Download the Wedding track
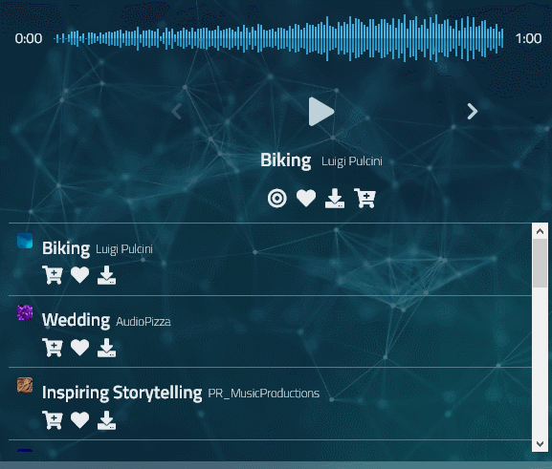Image resolution: width=552 pixels, height=469 pixels. pyautogui.click(x=106, y=348)
